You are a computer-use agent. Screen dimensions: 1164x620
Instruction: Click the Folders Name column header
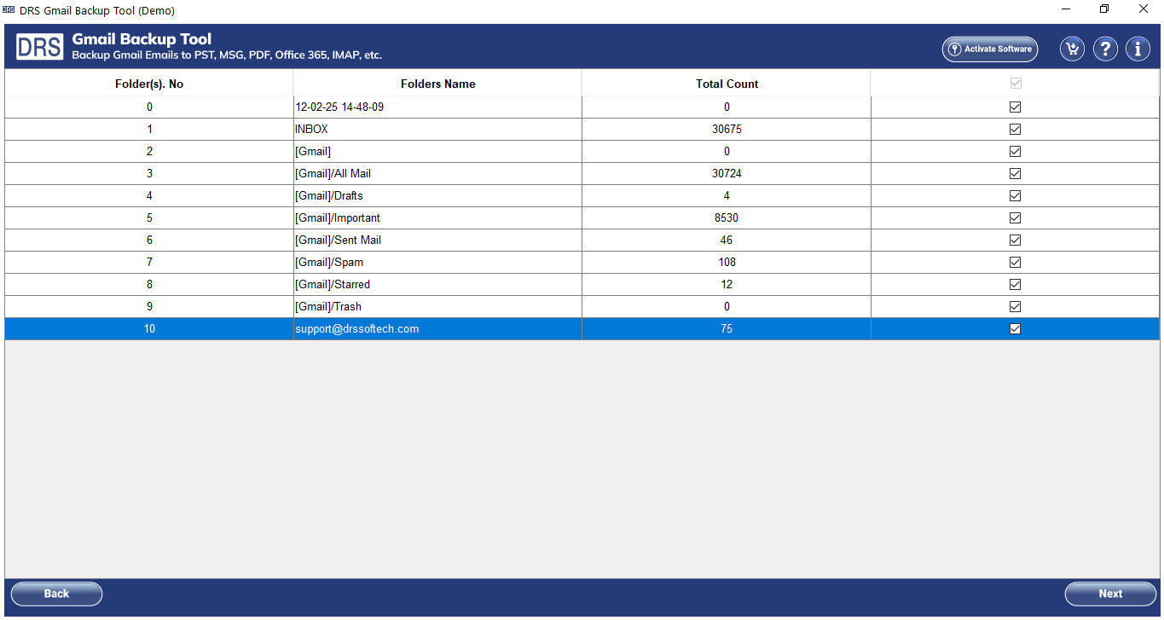coord(437,84)
